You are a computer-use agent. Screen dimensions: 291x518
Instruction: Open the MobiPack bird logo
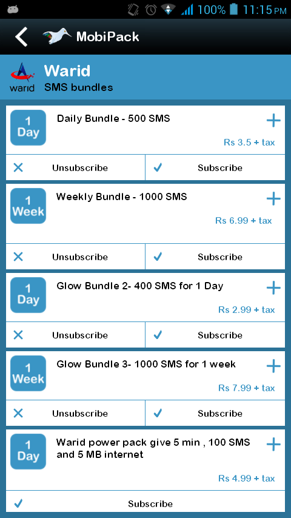click(57, 36)
